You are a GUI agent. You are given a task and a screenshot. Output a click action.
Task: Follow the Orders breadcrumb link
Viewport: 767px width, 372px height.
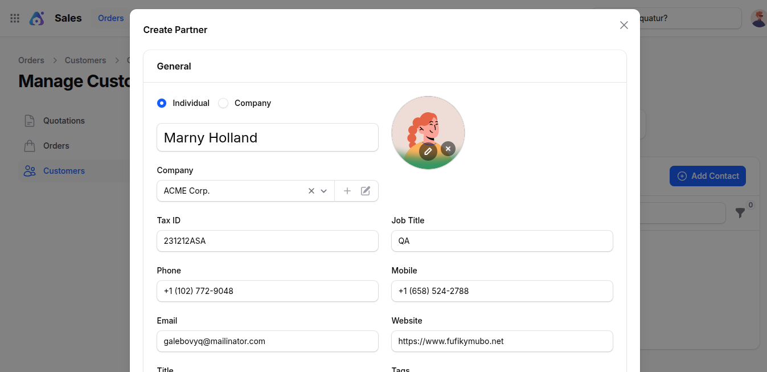pyautogui.click(x=31, y=60)
